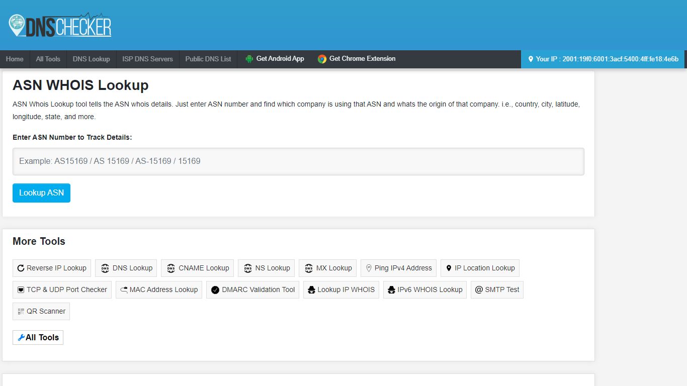
Task: Go to Home in navigation bar
Action: pos(15,59)
